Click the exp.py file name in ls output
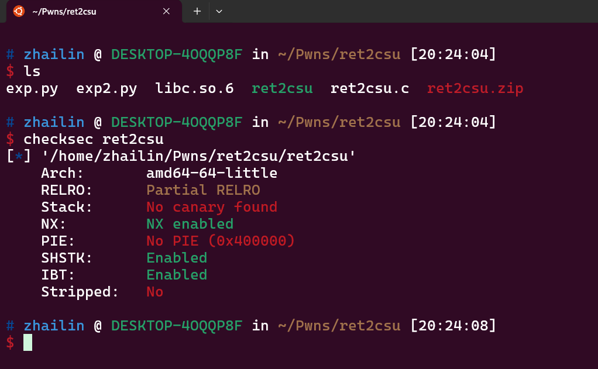 pos(33,89)
